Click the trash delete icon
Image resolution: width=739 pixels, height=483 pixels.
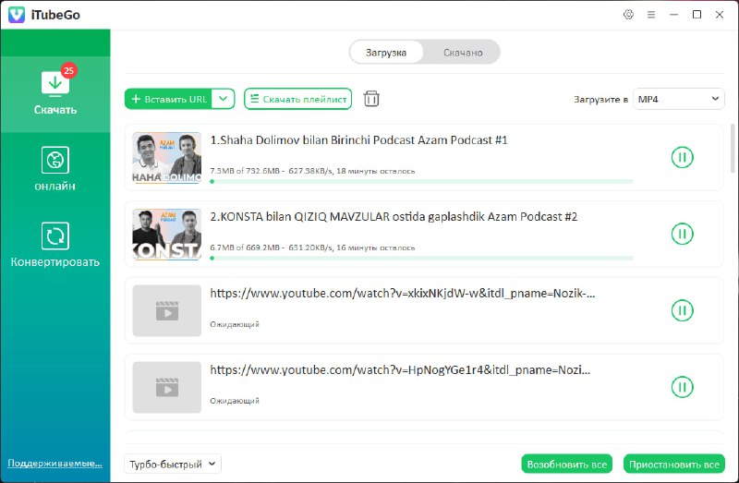point(371,99)
